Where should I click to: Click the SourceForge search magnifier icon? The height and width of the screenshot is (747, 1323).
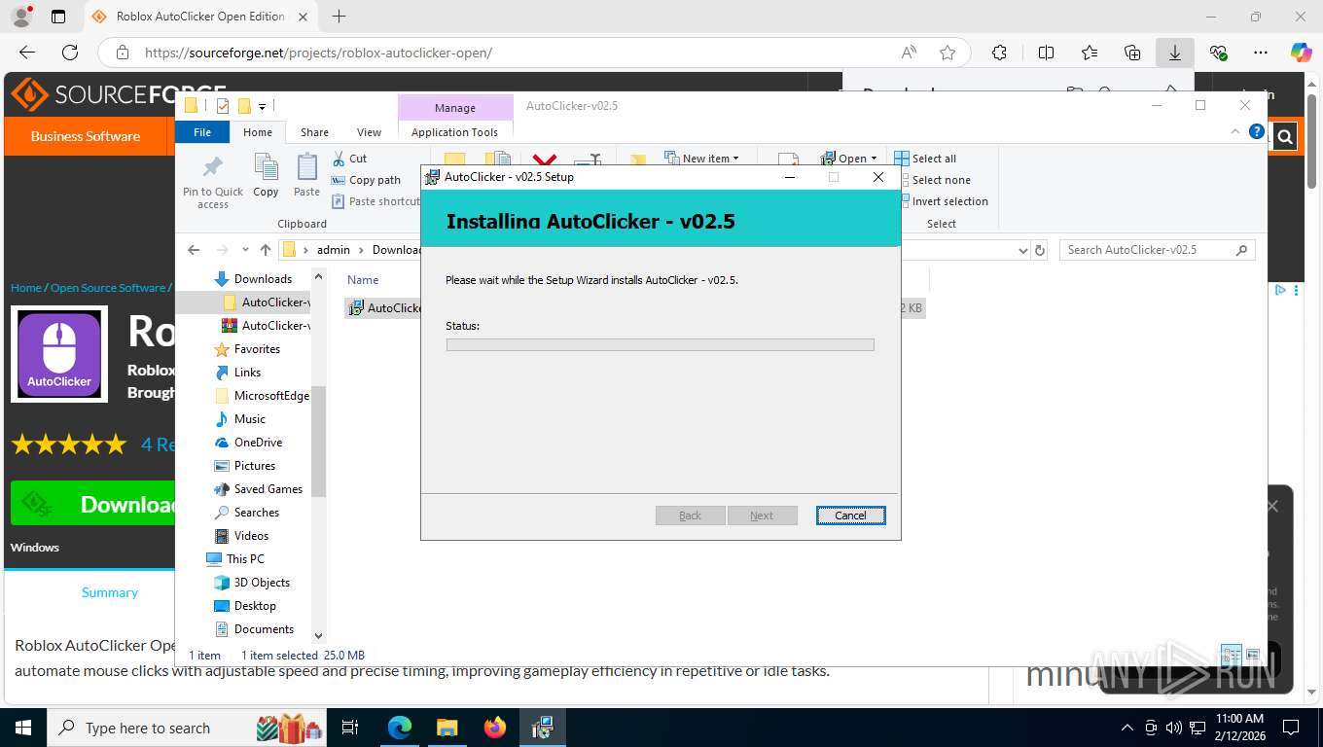tap(1285, 137)
